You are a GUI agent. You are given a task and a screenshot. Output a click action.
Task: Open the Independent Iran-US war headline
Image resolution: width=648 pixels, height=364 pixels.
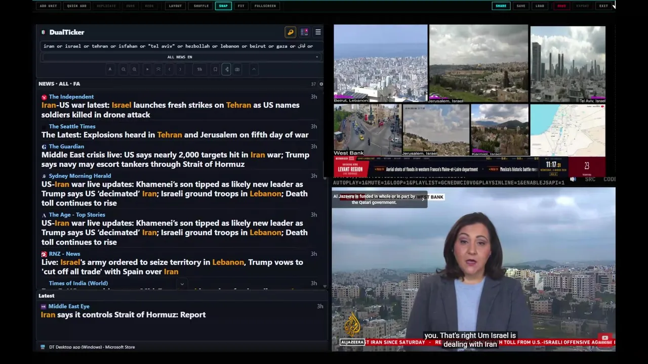tap(171, 110)
